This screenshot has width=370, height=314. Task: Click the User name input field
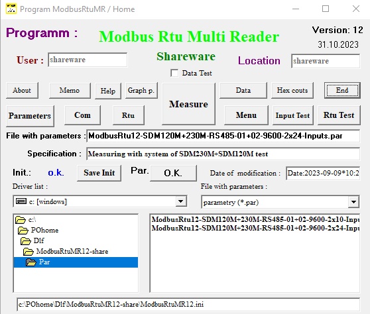[x=88, y=60]
